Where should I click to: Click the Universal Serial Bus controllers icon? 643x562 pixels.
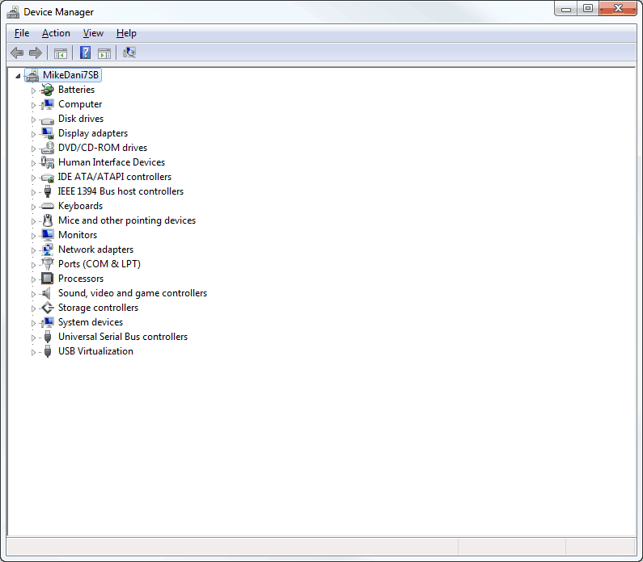[48, 337]
